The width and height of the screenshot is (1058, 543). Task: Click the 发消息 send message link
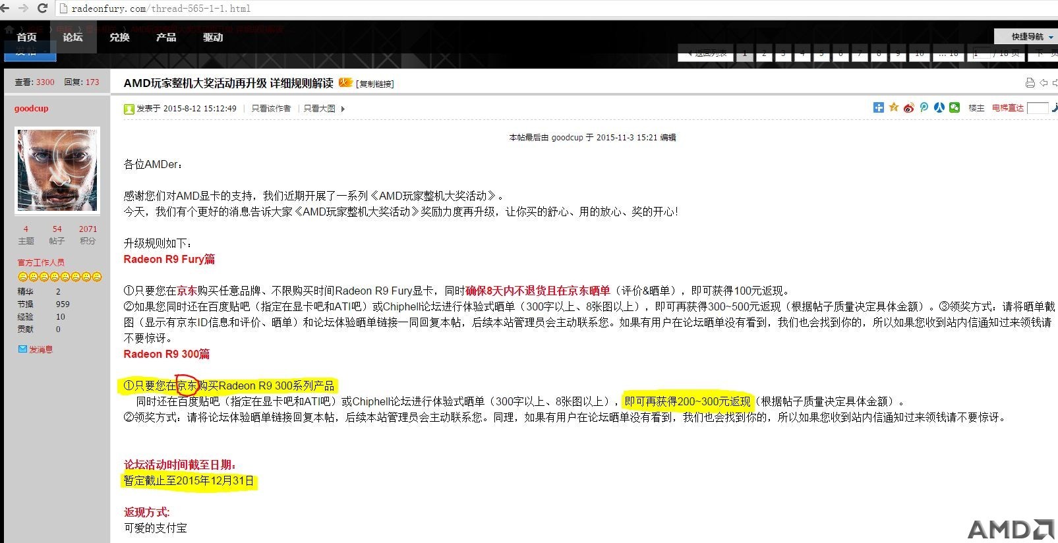(41, 350)
